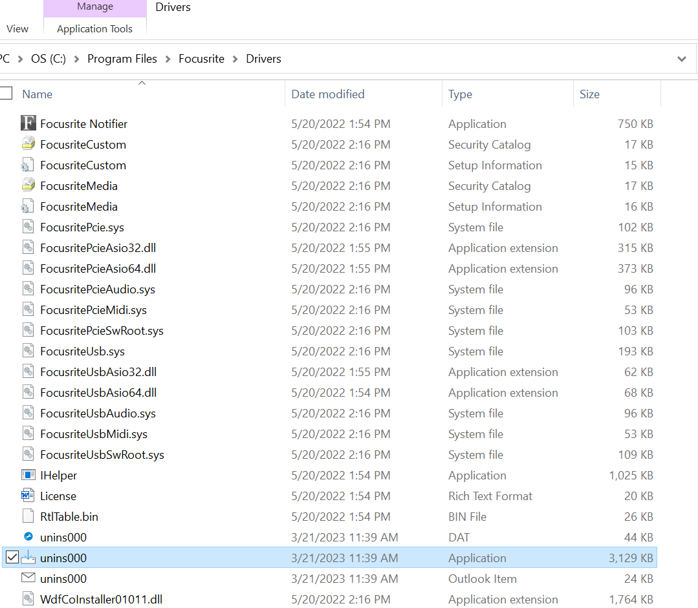This screenshot has height=608, width=698.
Task: Click the Focusrite Notifier application icon
Action: pyautogui.click(x=28, y=123)
